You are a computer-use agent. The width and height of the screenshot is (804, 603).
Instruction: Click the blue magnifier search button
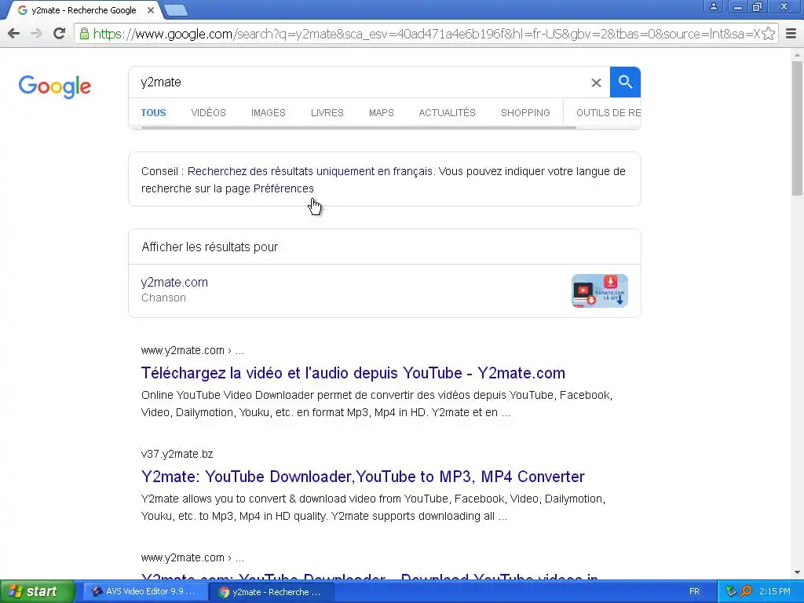tap(625, 82)
